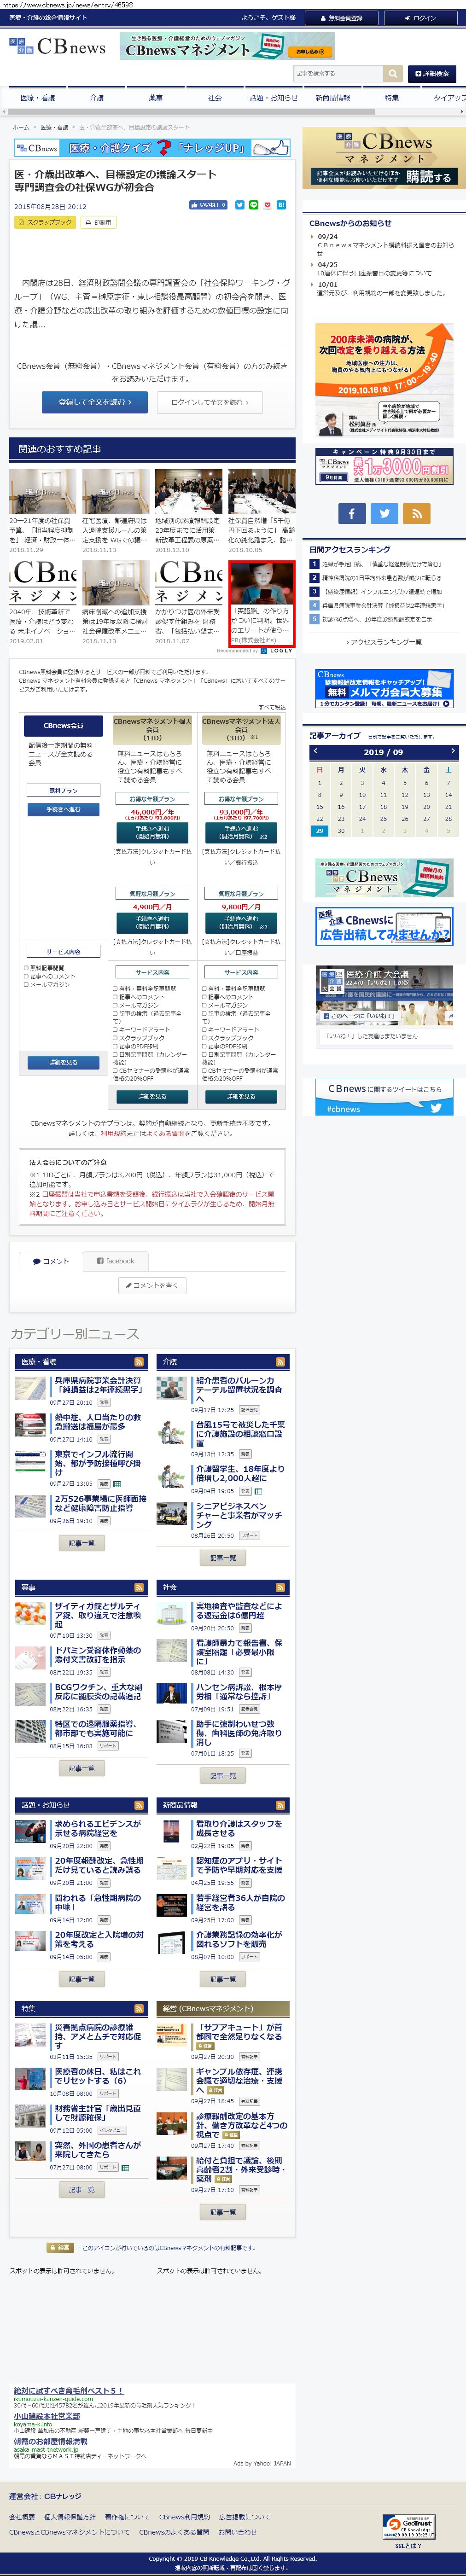Open the 薬事 navigation tab
The image size is (466, 2576).
(x=155, y=98)
